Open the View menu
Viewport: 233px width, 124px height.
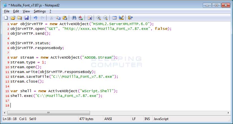point(26,11)
